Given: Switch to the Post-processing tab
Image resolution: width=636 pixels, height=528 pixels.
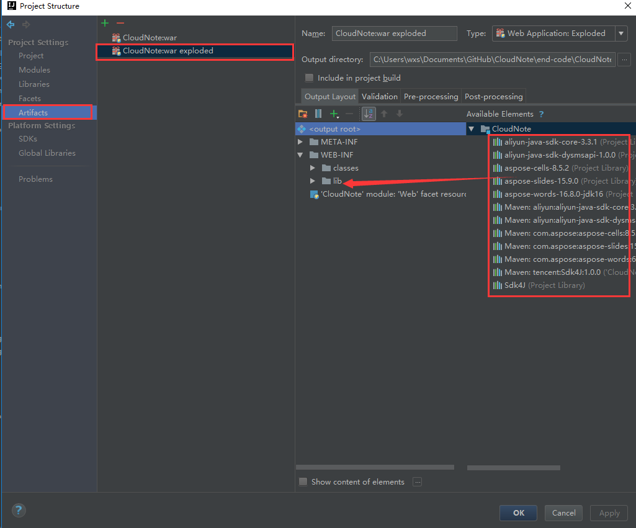Looking at the screenshot, I should point(494,97).
